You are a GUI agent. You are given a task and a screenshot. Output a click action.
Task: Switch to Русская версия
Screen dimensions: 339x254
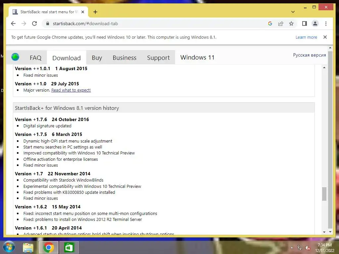pos(310,55)
